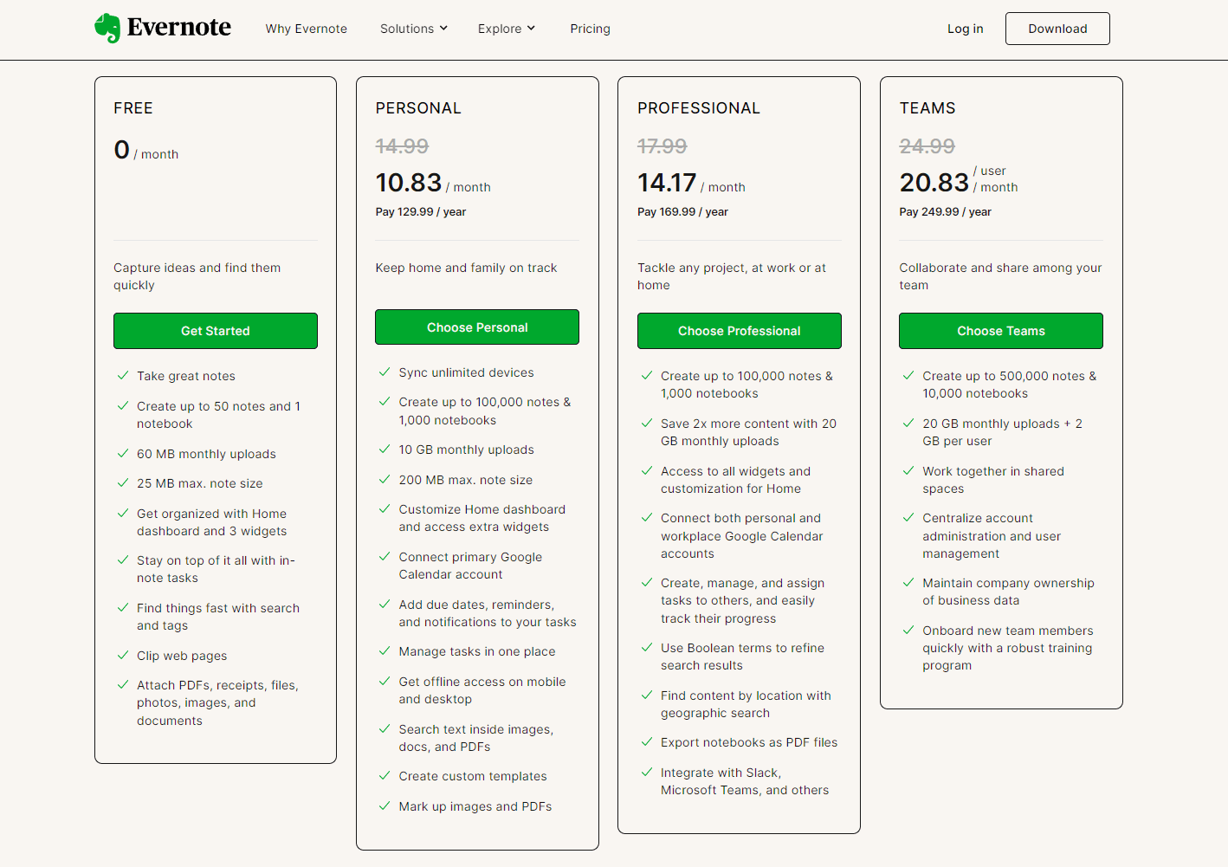Viewport: 1228px width, 867px height.
Task: Click the checkmark beside 'Mark up images and PDFs'
Action: (385, 806)
